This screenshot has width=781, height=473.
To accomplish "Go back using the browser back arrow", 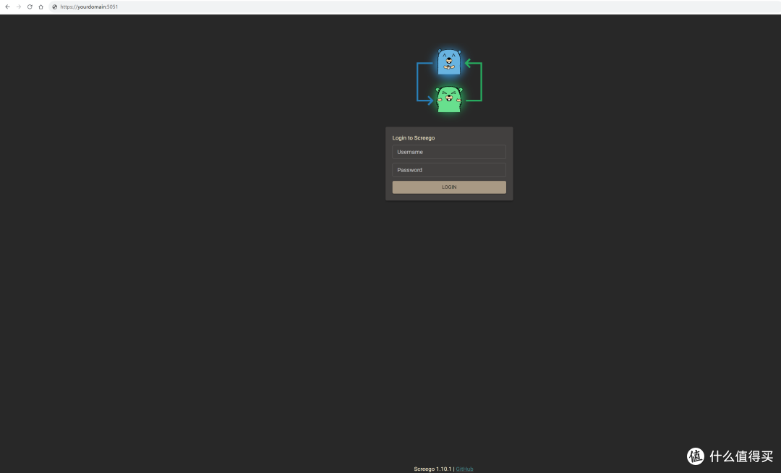I will (x=7, y=7).
